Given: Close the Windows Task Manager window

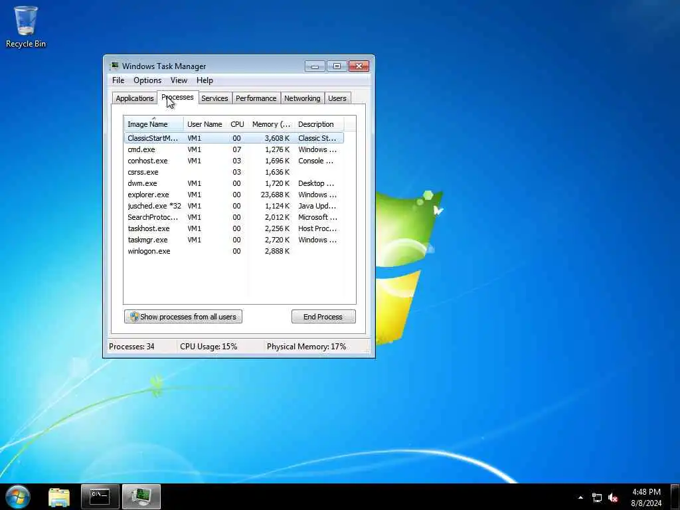Looking at the screenshot, I should [x=359, y=66].
